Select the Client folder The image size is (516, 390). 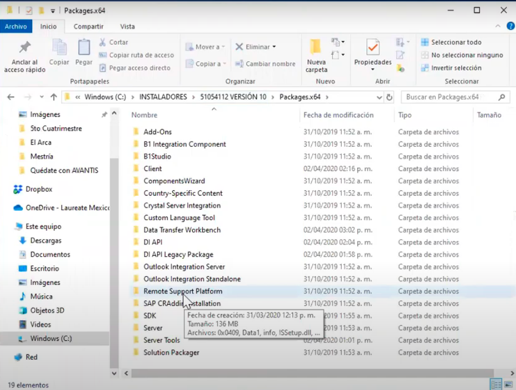pyautogui.click(x=153, y=169)
